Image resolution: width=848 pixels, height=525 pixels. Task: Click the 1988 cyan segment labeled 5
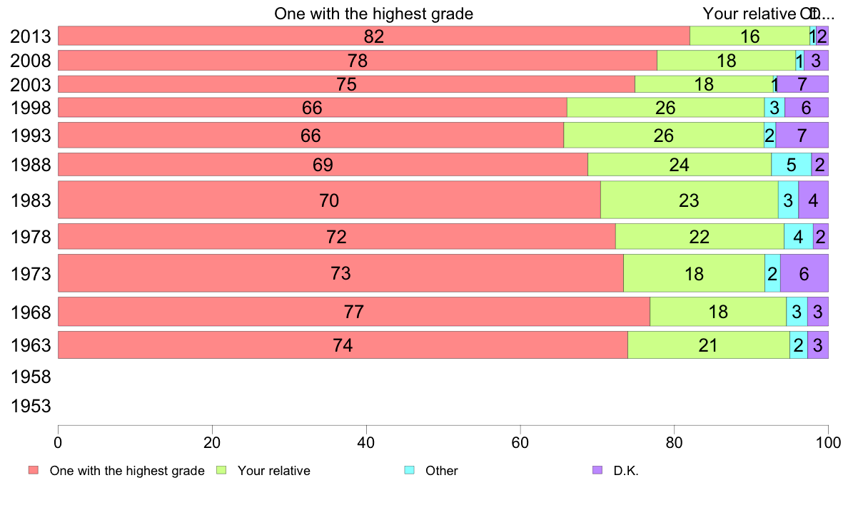[x=791, y=165]
